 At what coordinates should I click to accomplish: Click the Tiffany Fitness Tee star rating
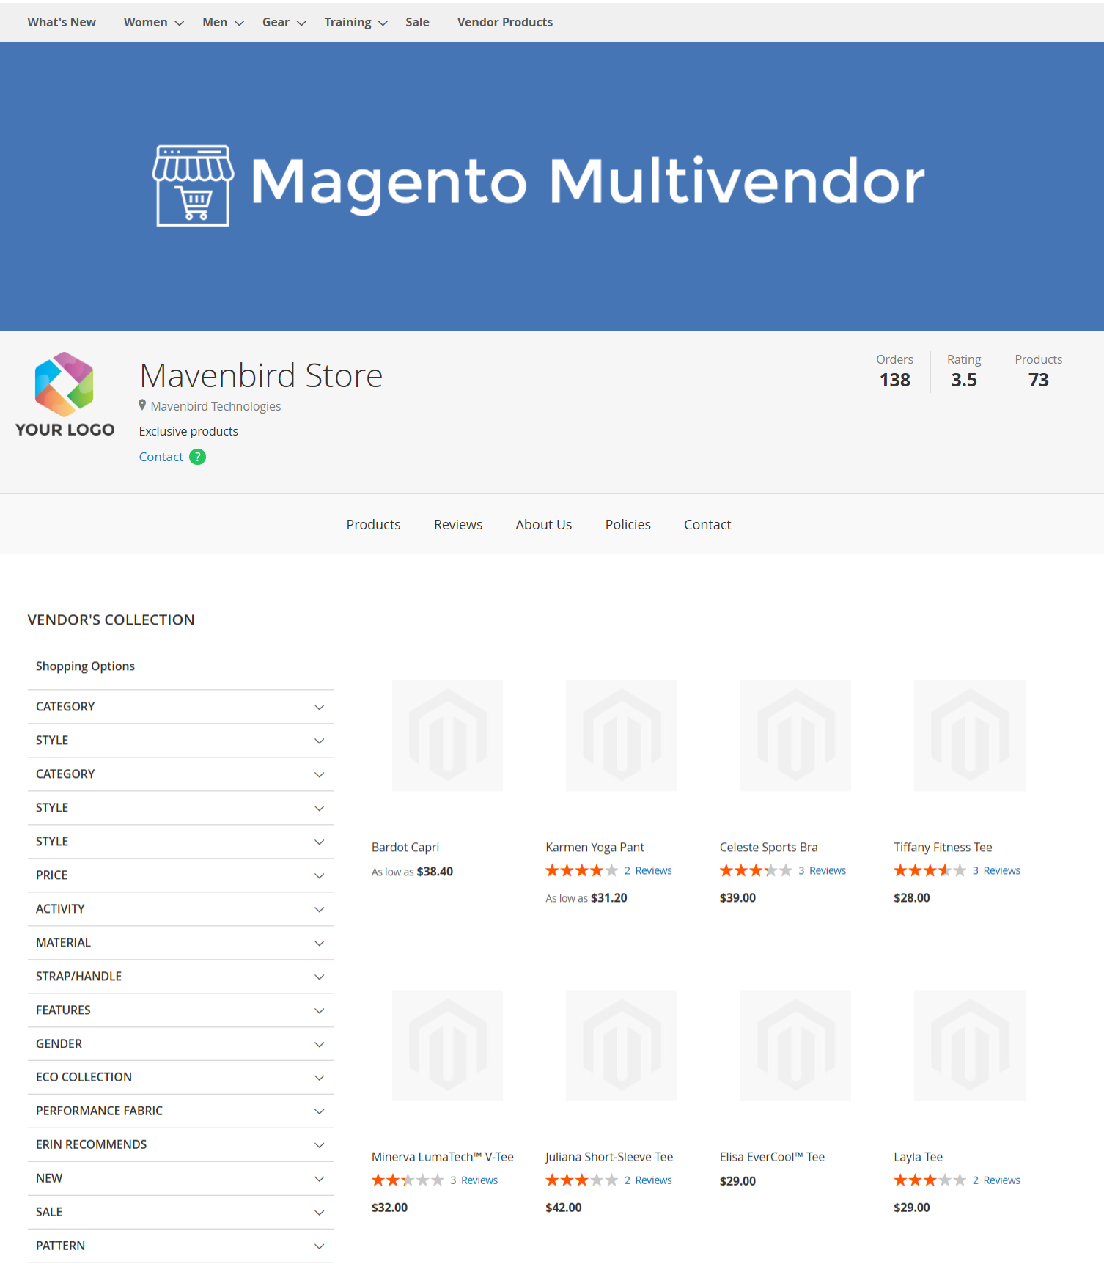(x=930, y=870)
